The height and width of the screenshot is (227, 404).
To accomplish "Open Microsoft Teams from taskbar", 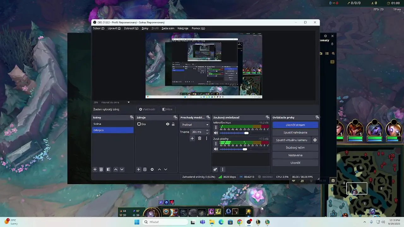I will (202, 222).
